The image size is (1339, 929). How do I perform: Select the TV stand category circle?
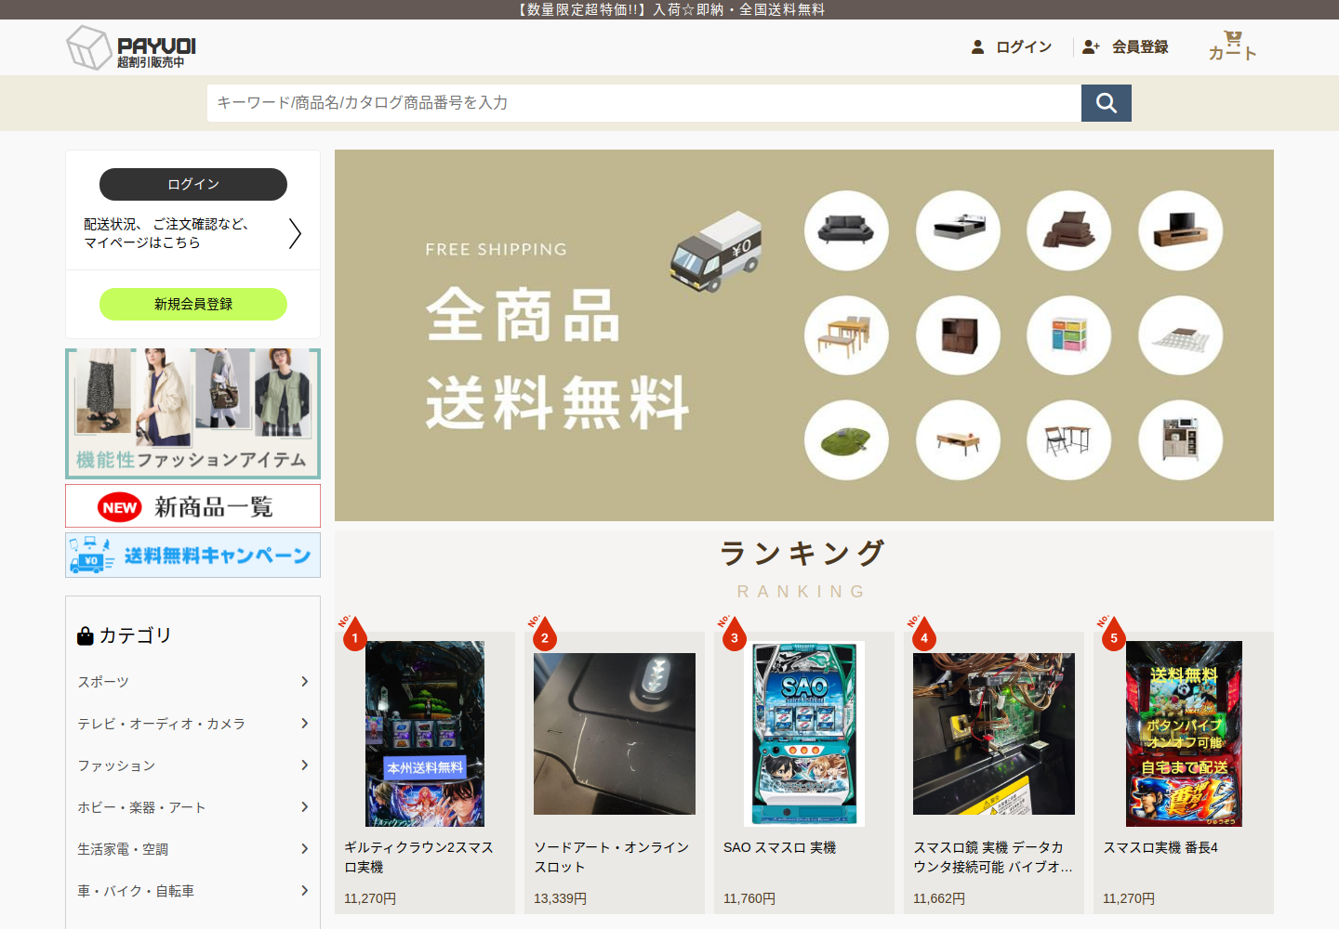pyautogui.click(x=1181, y=230)
